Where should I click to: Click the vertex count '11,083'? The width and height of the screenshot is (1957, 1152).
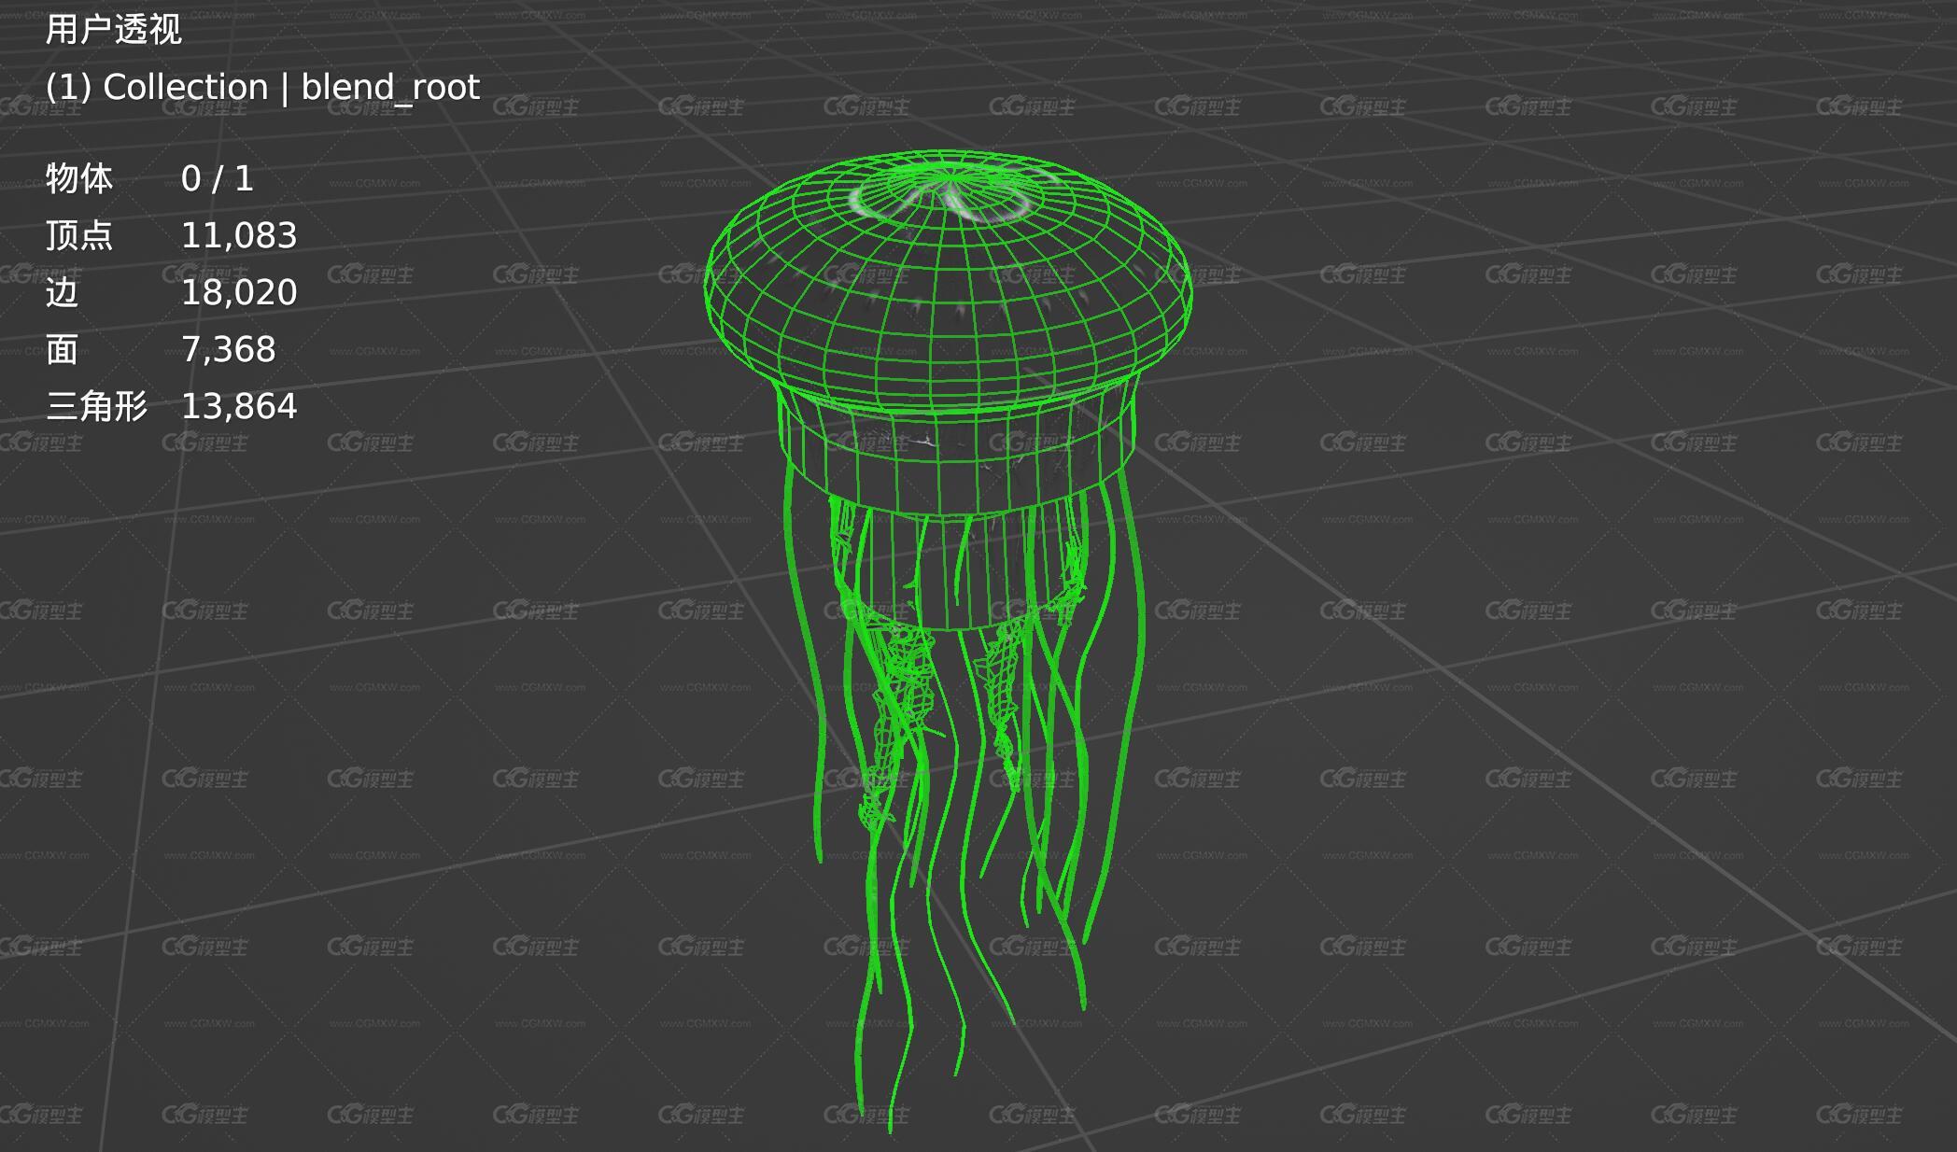[x=239, y=235]
